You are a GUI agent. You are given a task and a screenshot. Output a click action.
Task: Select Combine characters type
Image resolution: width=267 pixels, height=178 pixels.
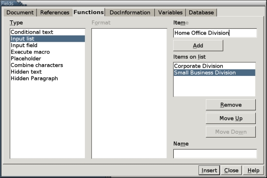click(x=48, y=65)
